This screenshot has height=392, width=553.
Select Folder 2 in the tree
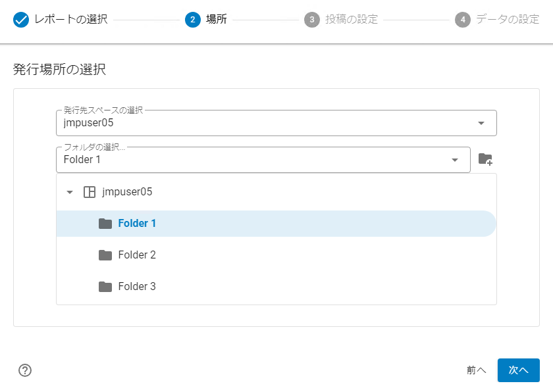click(x=136, y=255)
